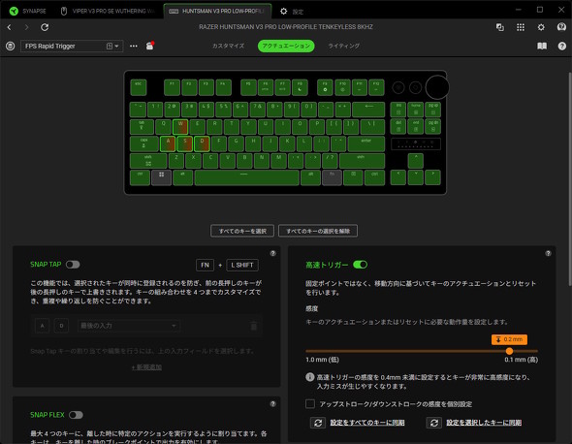Click the L SHIFT shortcut box
Image resolution: width=572 pixels, height=444 pixels.
pos(242,265)
